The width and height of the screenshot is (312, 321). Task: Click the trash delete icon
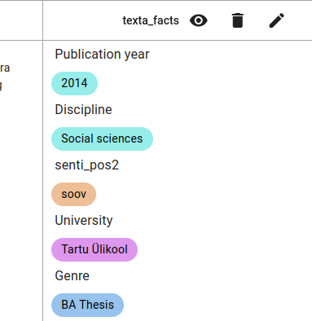238,20
